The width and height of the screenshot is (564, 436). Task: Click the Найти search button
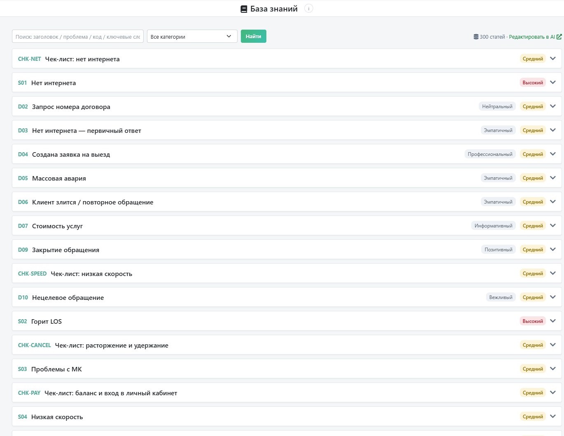point(254,36)
